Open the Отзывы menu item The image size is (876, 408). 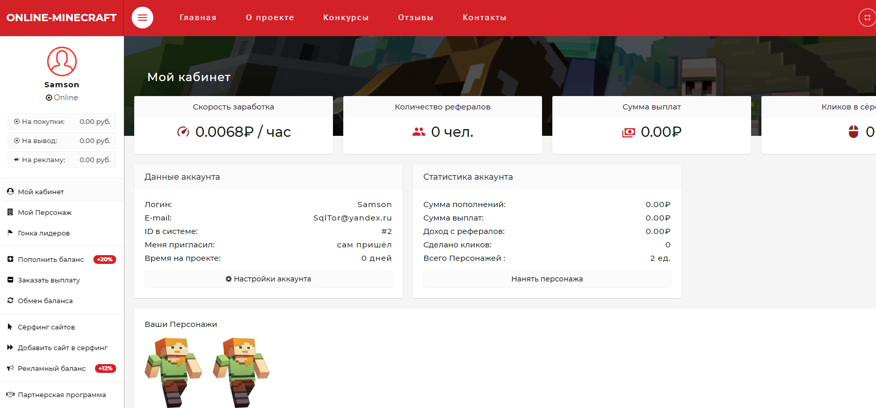[x=416, y=18]
